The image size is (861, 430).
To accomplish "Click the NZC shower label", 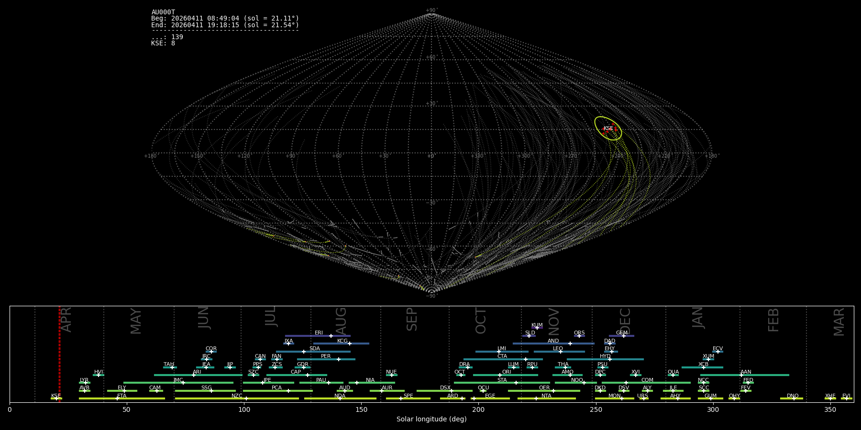I will point(237,396).
